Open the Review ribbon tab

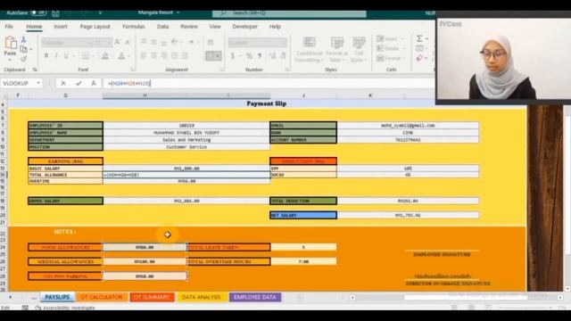tap(189, 27)
